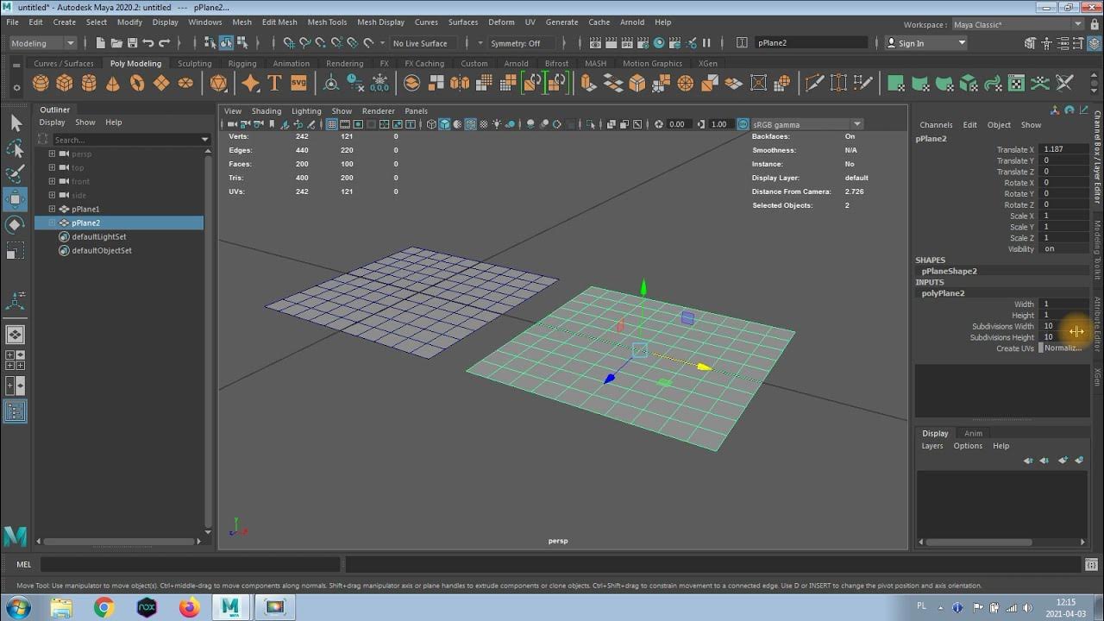The height and width of the screenshot is (621, 1104).
Task: Toggle wireframe on shaded viewport icon
Action: point(471,124)
